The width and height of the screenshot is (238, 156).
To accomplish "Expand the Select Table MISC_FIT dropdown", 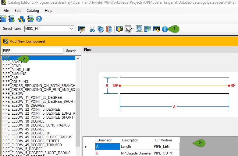I will point(71,29).
